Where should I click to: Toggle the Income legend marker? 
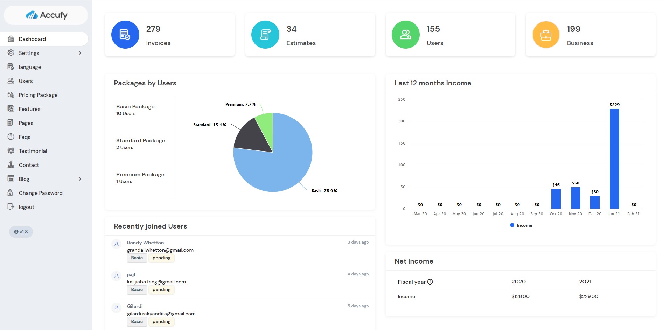[512, 225]
